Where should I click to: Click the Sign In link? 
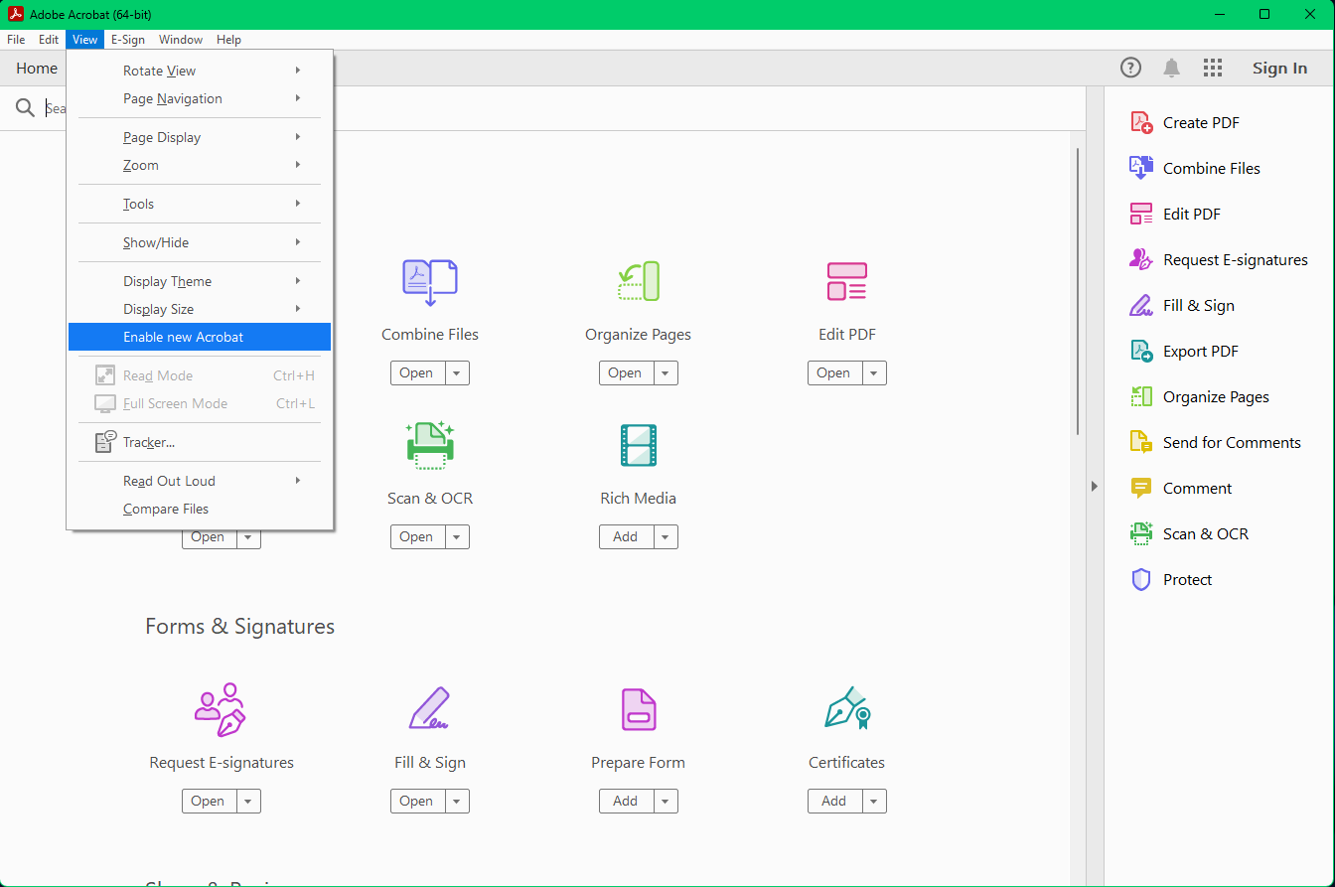coord(1279,68)
